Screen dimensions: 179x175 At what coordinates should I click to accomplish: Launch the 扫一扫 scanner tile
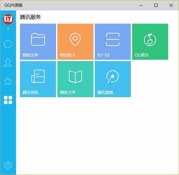click(x=113, y=42)
